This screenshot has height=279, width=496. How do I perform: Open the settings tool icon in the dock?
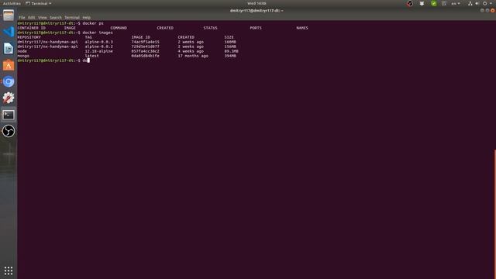click(x=9, y=98)
